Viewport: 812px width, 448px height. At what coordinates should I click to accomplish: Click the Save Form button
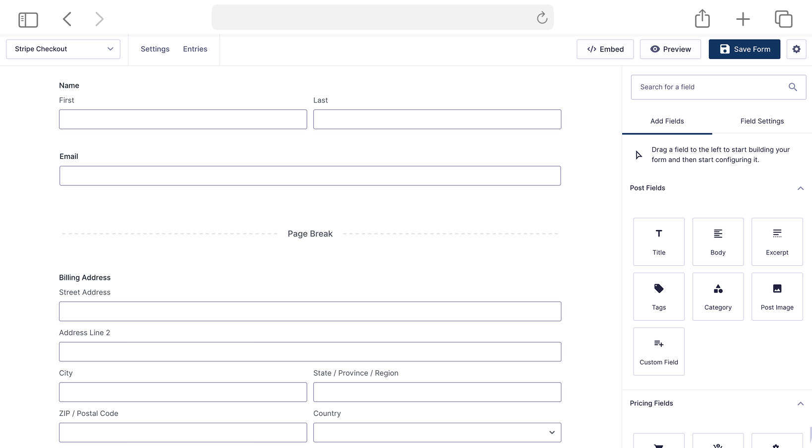744,49
